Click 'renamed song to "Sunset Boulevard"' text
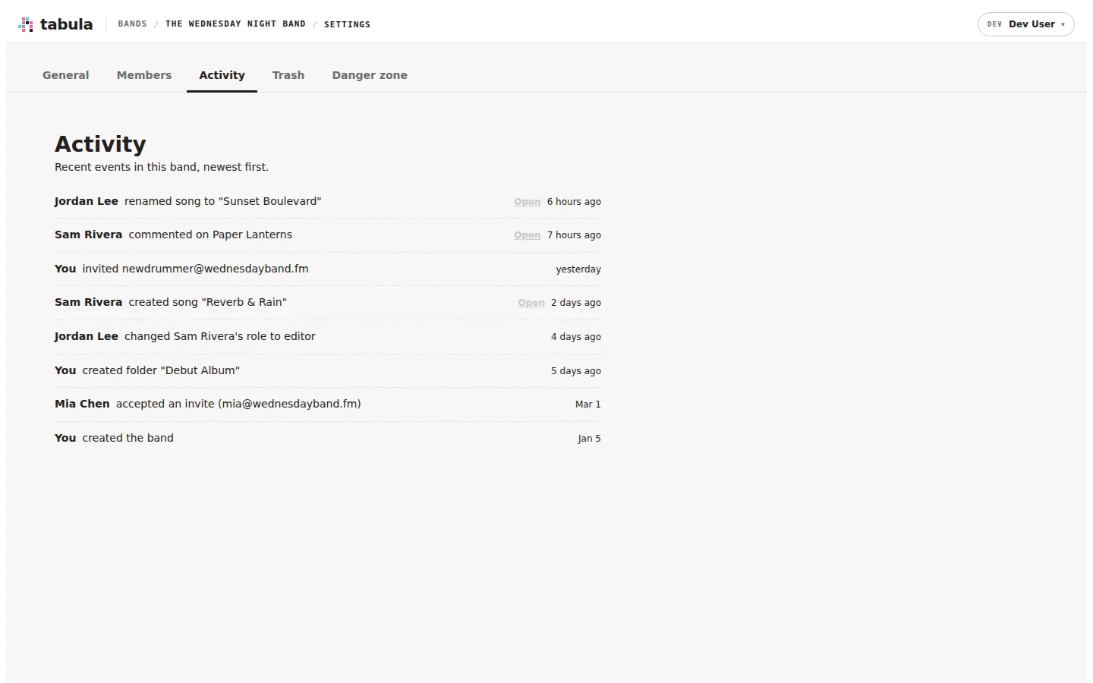Image resolution: width=1093 pixels, height=683 pixels. tap(223, 201)
